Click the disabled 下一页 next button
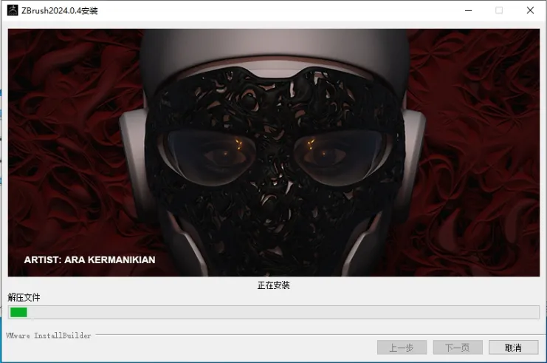 (458, 347)
